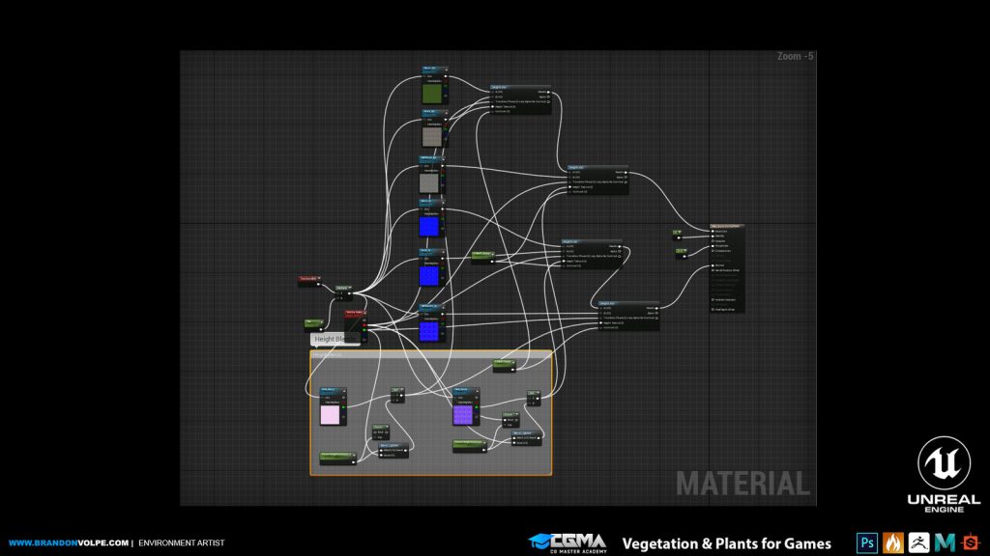This screenshot has width=990, height=556.
Task: Click the Unreal Engine logo
Action: pyautogui.click(x=948, y=475)
